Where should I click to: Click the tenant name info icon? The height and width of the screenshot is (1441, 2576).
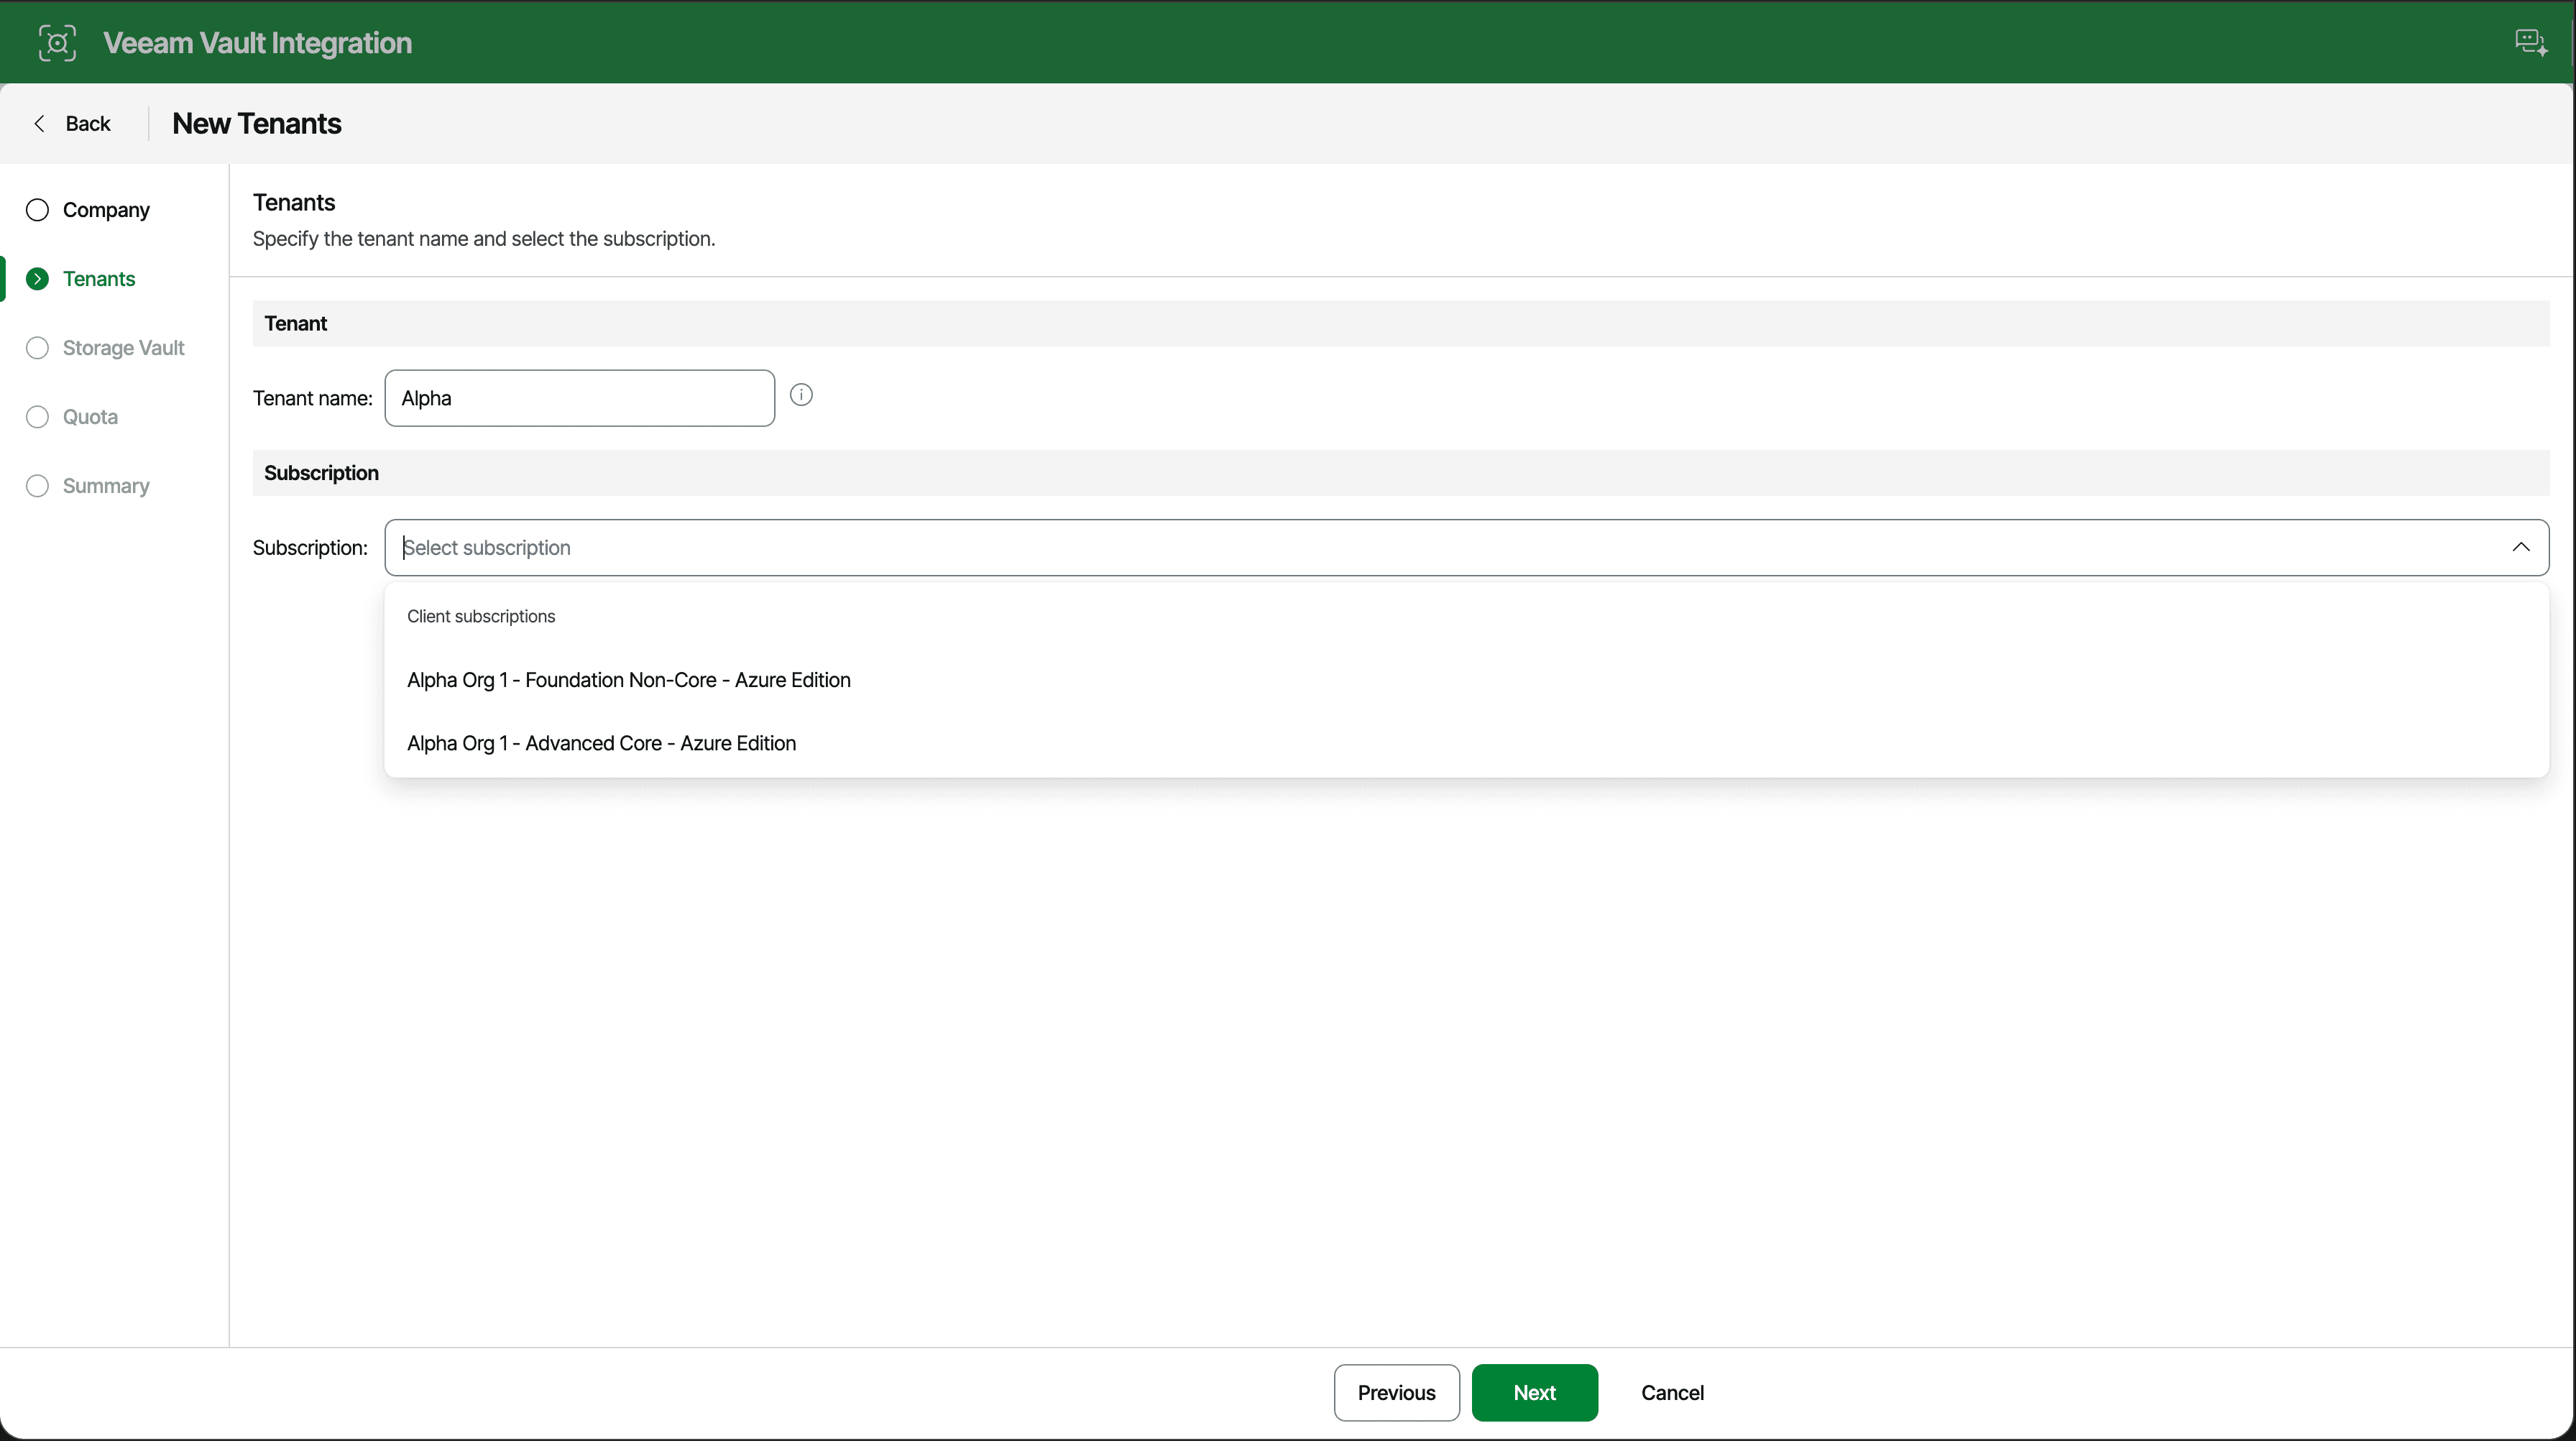click(x=801, y=395)
